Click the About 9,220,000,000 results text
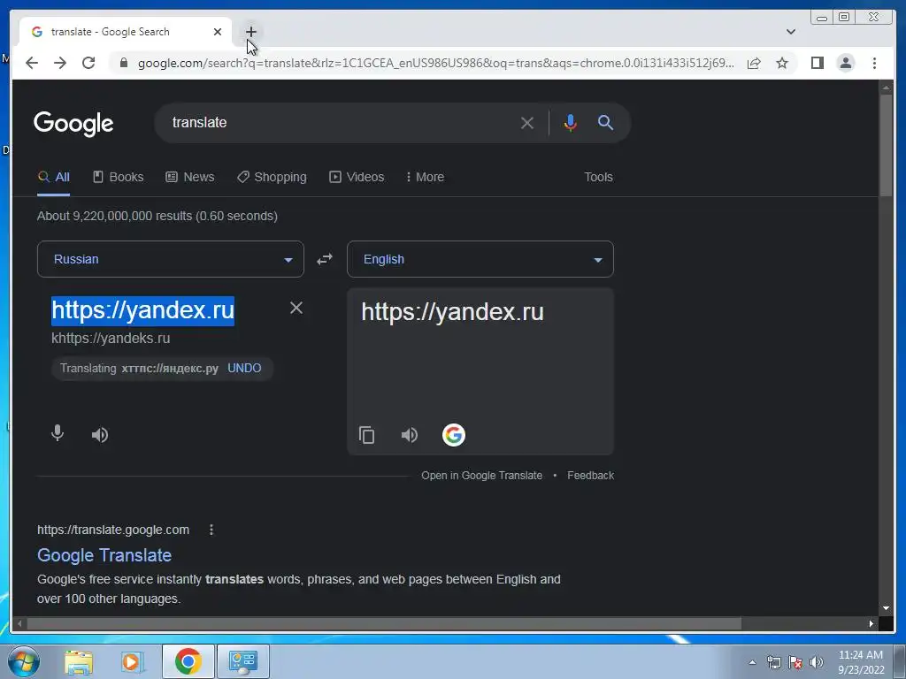This screenshot has height=679, width=906. [x=157, y=216]
